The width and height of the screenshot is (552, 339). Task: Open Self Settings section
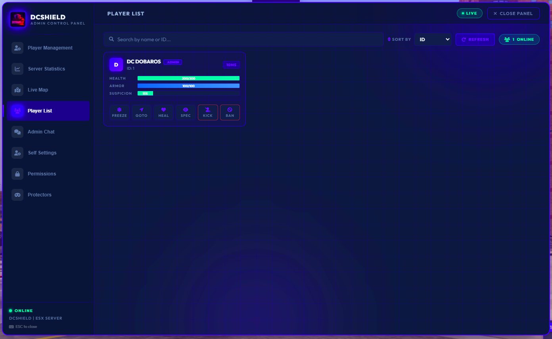click(x=48, y=153)
